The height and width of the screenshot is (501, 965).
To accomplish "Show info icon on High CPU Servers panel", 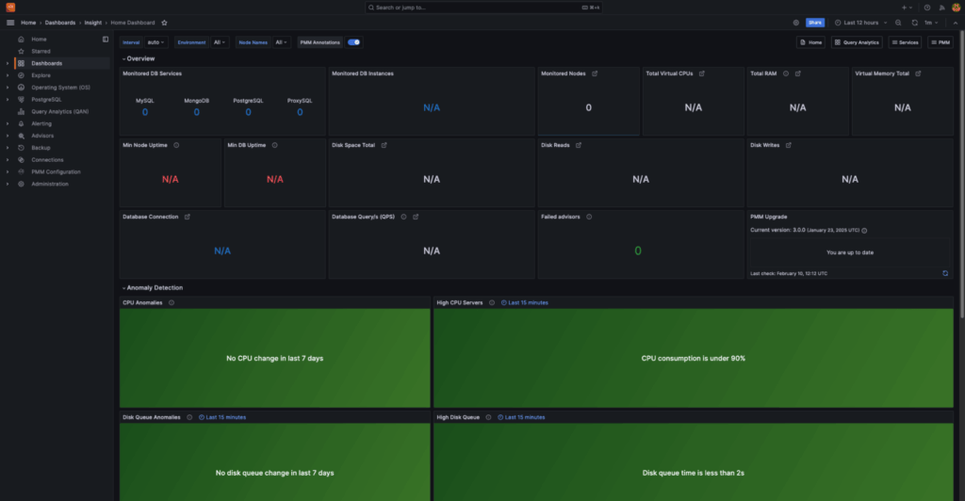I will tap(492, 303).
